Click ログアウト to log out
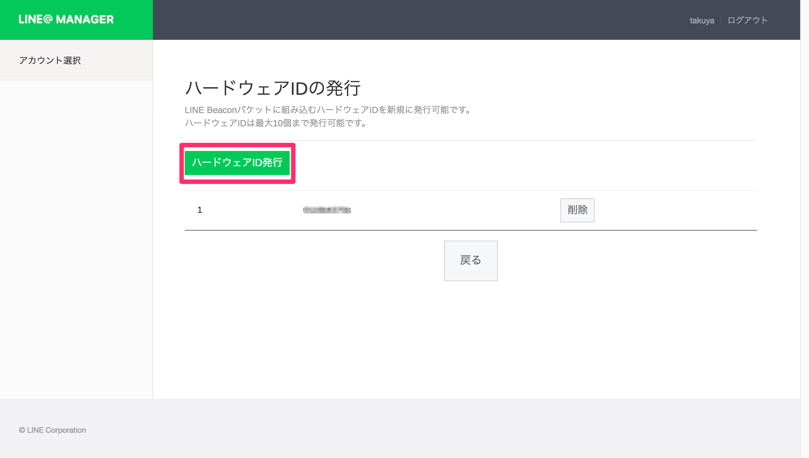The width and height of the screenshot is (809, 458). tap(747, 21)
